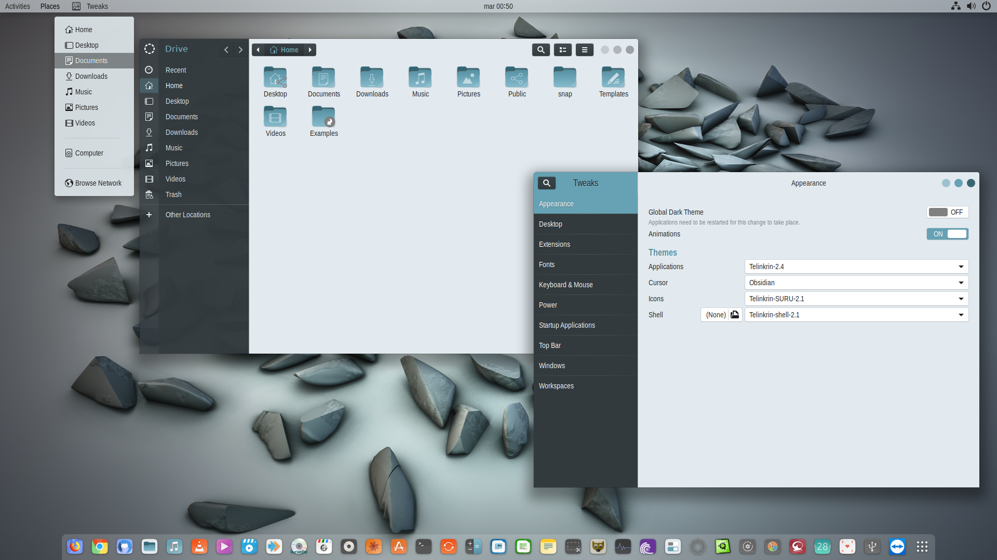Turn off the Animations switch
This screenshot has width=997, height=560.
click(947, 234)
